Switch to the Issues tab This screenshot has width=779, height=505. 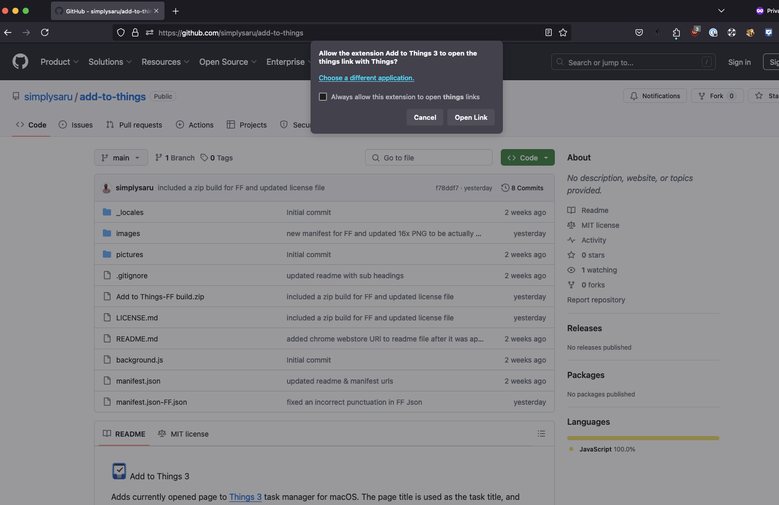pyautogui.click(x=76, y=124)
